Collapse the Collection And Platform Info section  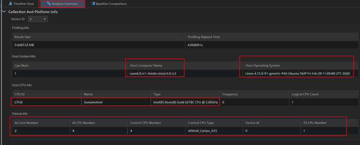(4, 12)
